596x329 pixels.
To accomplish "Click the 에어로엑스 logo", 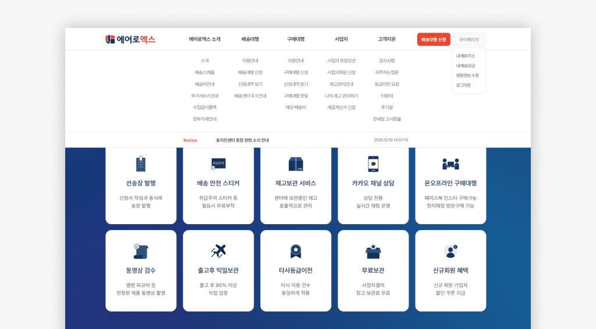I will (130, 39).
